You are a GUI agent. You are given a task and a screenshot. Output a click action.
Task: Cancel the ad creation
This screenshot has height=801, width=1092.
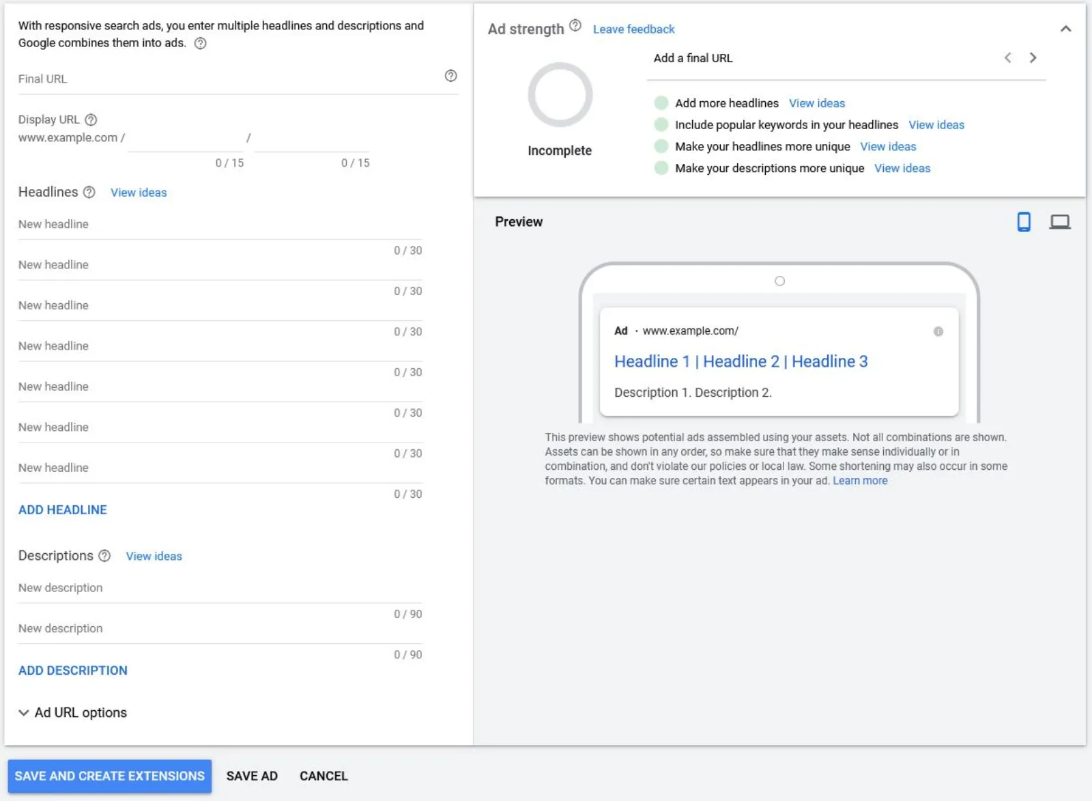coord(324,776)
